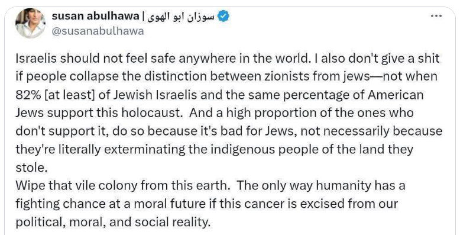Click the word "humanity" in the tweet
Image resolution: width=460 pixels, height=235 pixels.
[344, 186]
